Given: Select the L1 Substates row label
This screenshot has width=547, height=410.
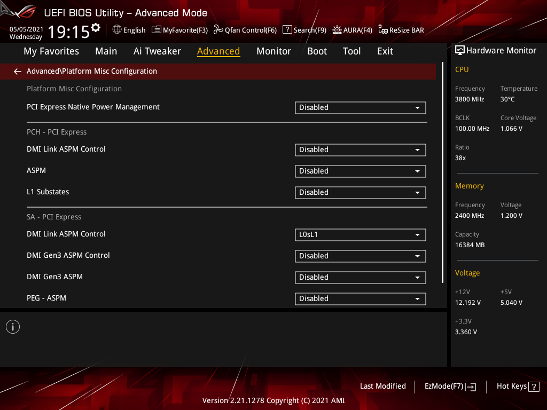Looking at the screenshot, I should (48, 192).
